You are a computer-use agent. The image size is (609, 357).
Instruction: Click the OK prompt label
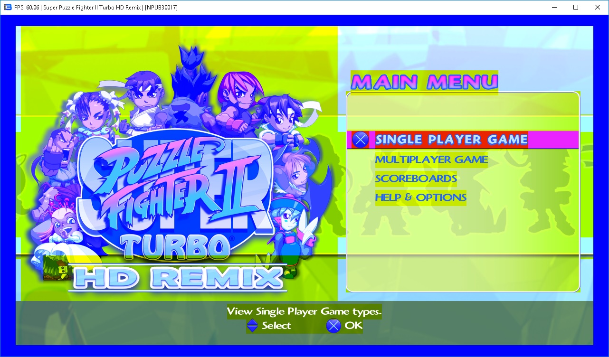point(353,326)
